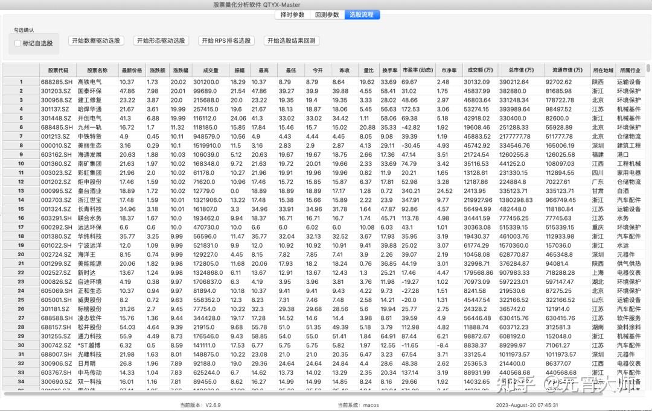Click stock name 南矿集团

[90, 163]
